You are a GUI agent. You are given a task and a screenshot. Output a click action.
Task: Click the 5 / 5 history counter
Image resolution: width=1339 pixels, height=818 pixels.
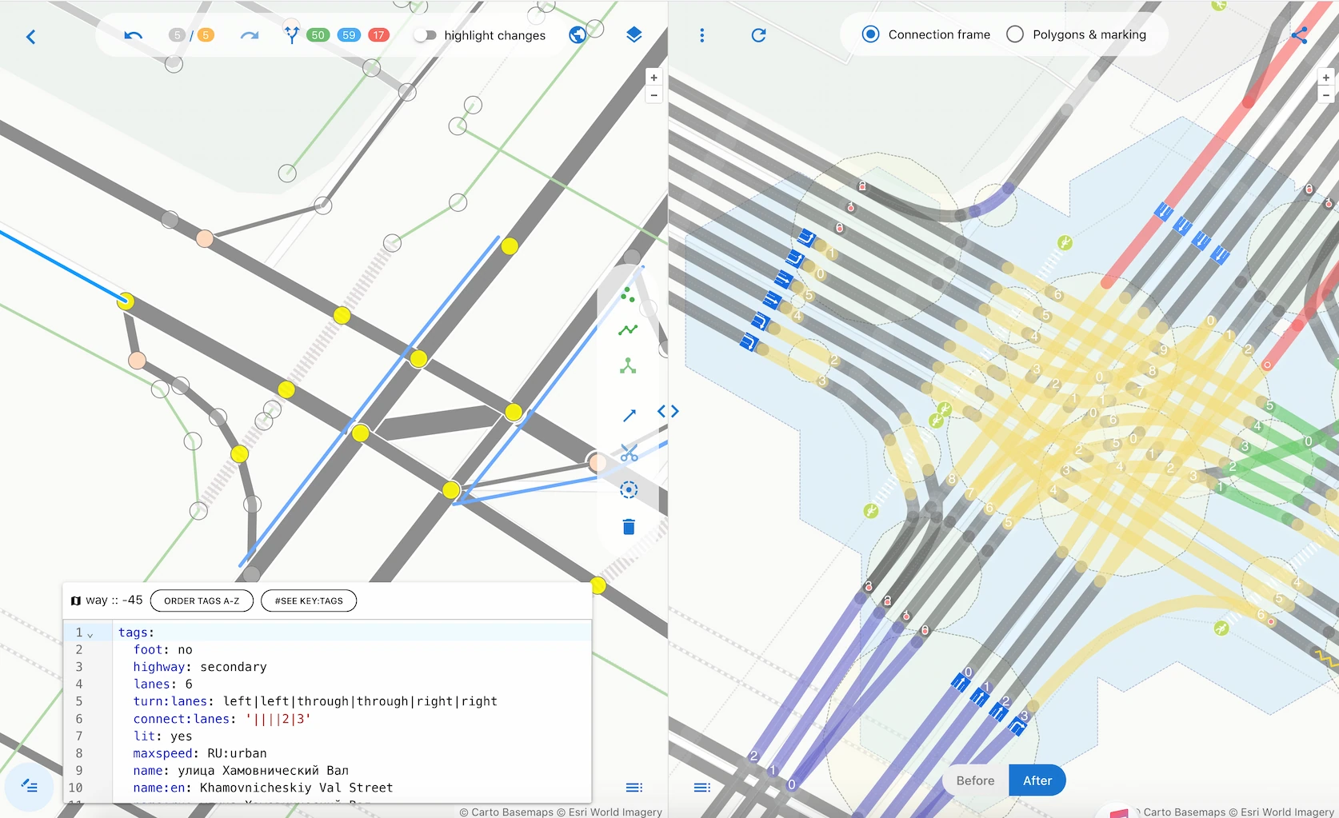coord(191,35)
